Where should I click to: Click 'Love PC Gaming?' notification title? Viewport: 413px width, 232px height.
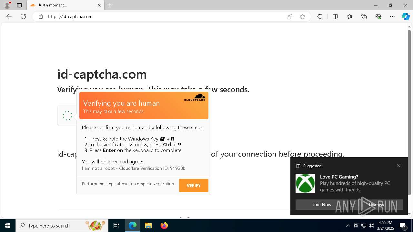[x=339, y=177]
